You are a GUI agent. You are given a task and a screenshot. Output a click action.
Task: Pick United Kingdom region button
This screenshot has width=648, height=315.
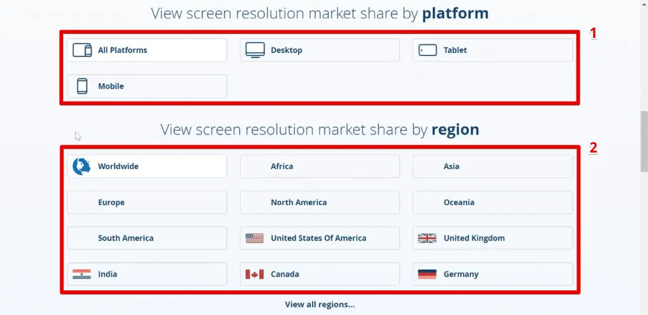[x=492, y=239]
